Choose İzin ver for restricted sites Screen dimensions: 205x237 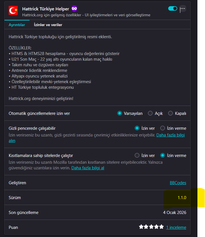(137, 155)
